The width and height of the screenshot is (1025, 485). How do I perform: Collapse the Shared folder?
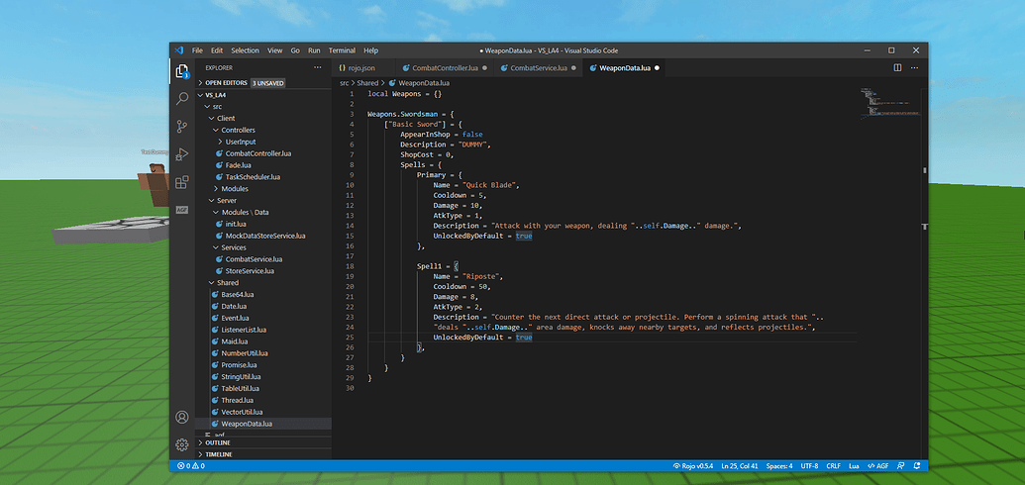[x=263, y=283]
